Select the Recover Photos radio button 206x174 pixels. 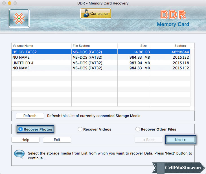click(21, 129)
